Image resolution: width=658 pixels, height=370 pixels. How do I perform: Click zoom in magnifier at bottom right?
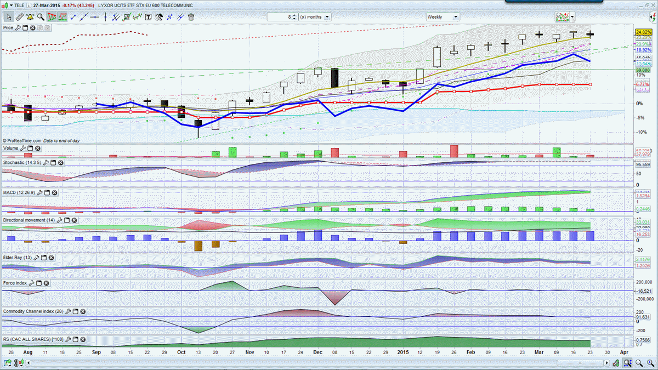[650, 363]
